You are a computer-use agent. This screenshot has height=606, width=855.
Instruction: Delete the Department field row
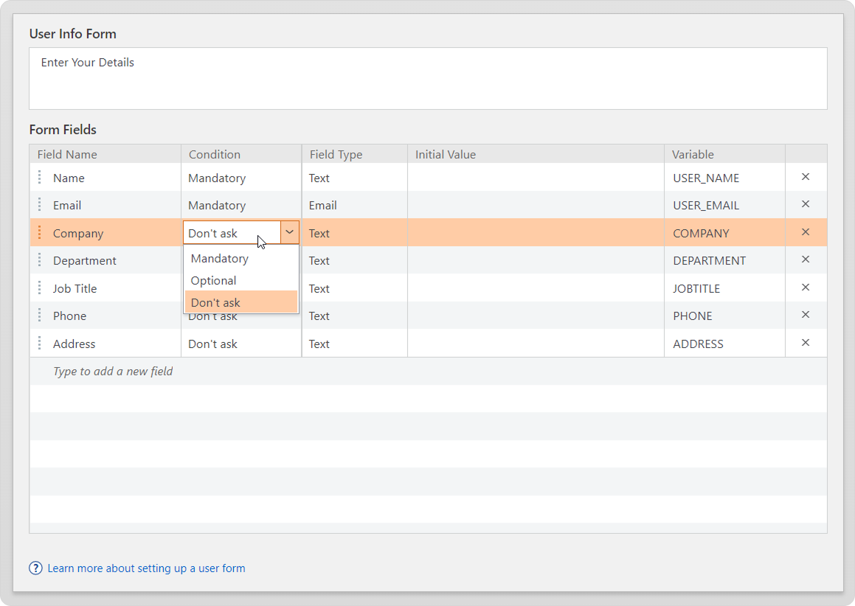click(806, 260)
